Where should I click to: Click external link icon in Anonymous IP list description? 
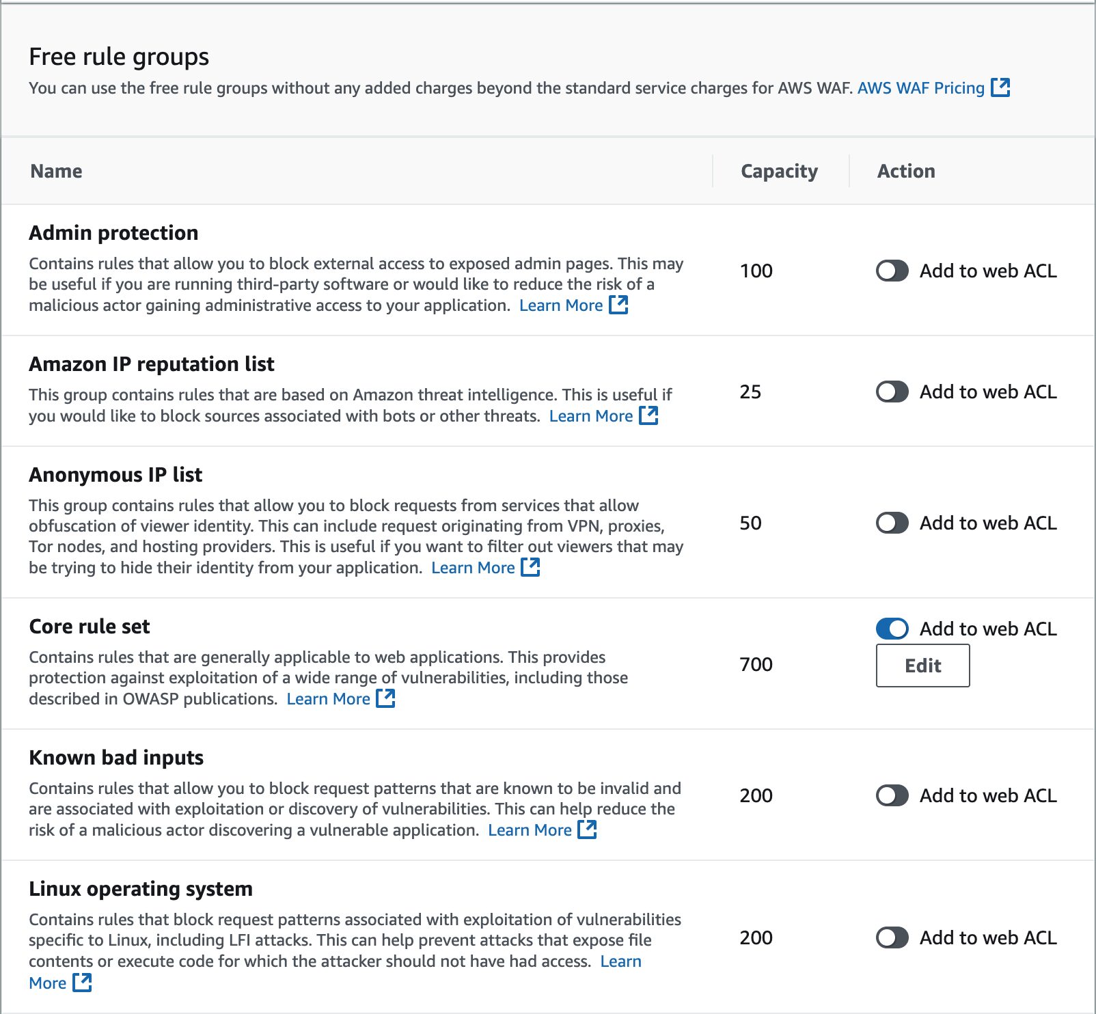pyautogui.click(x=530, y=567)
